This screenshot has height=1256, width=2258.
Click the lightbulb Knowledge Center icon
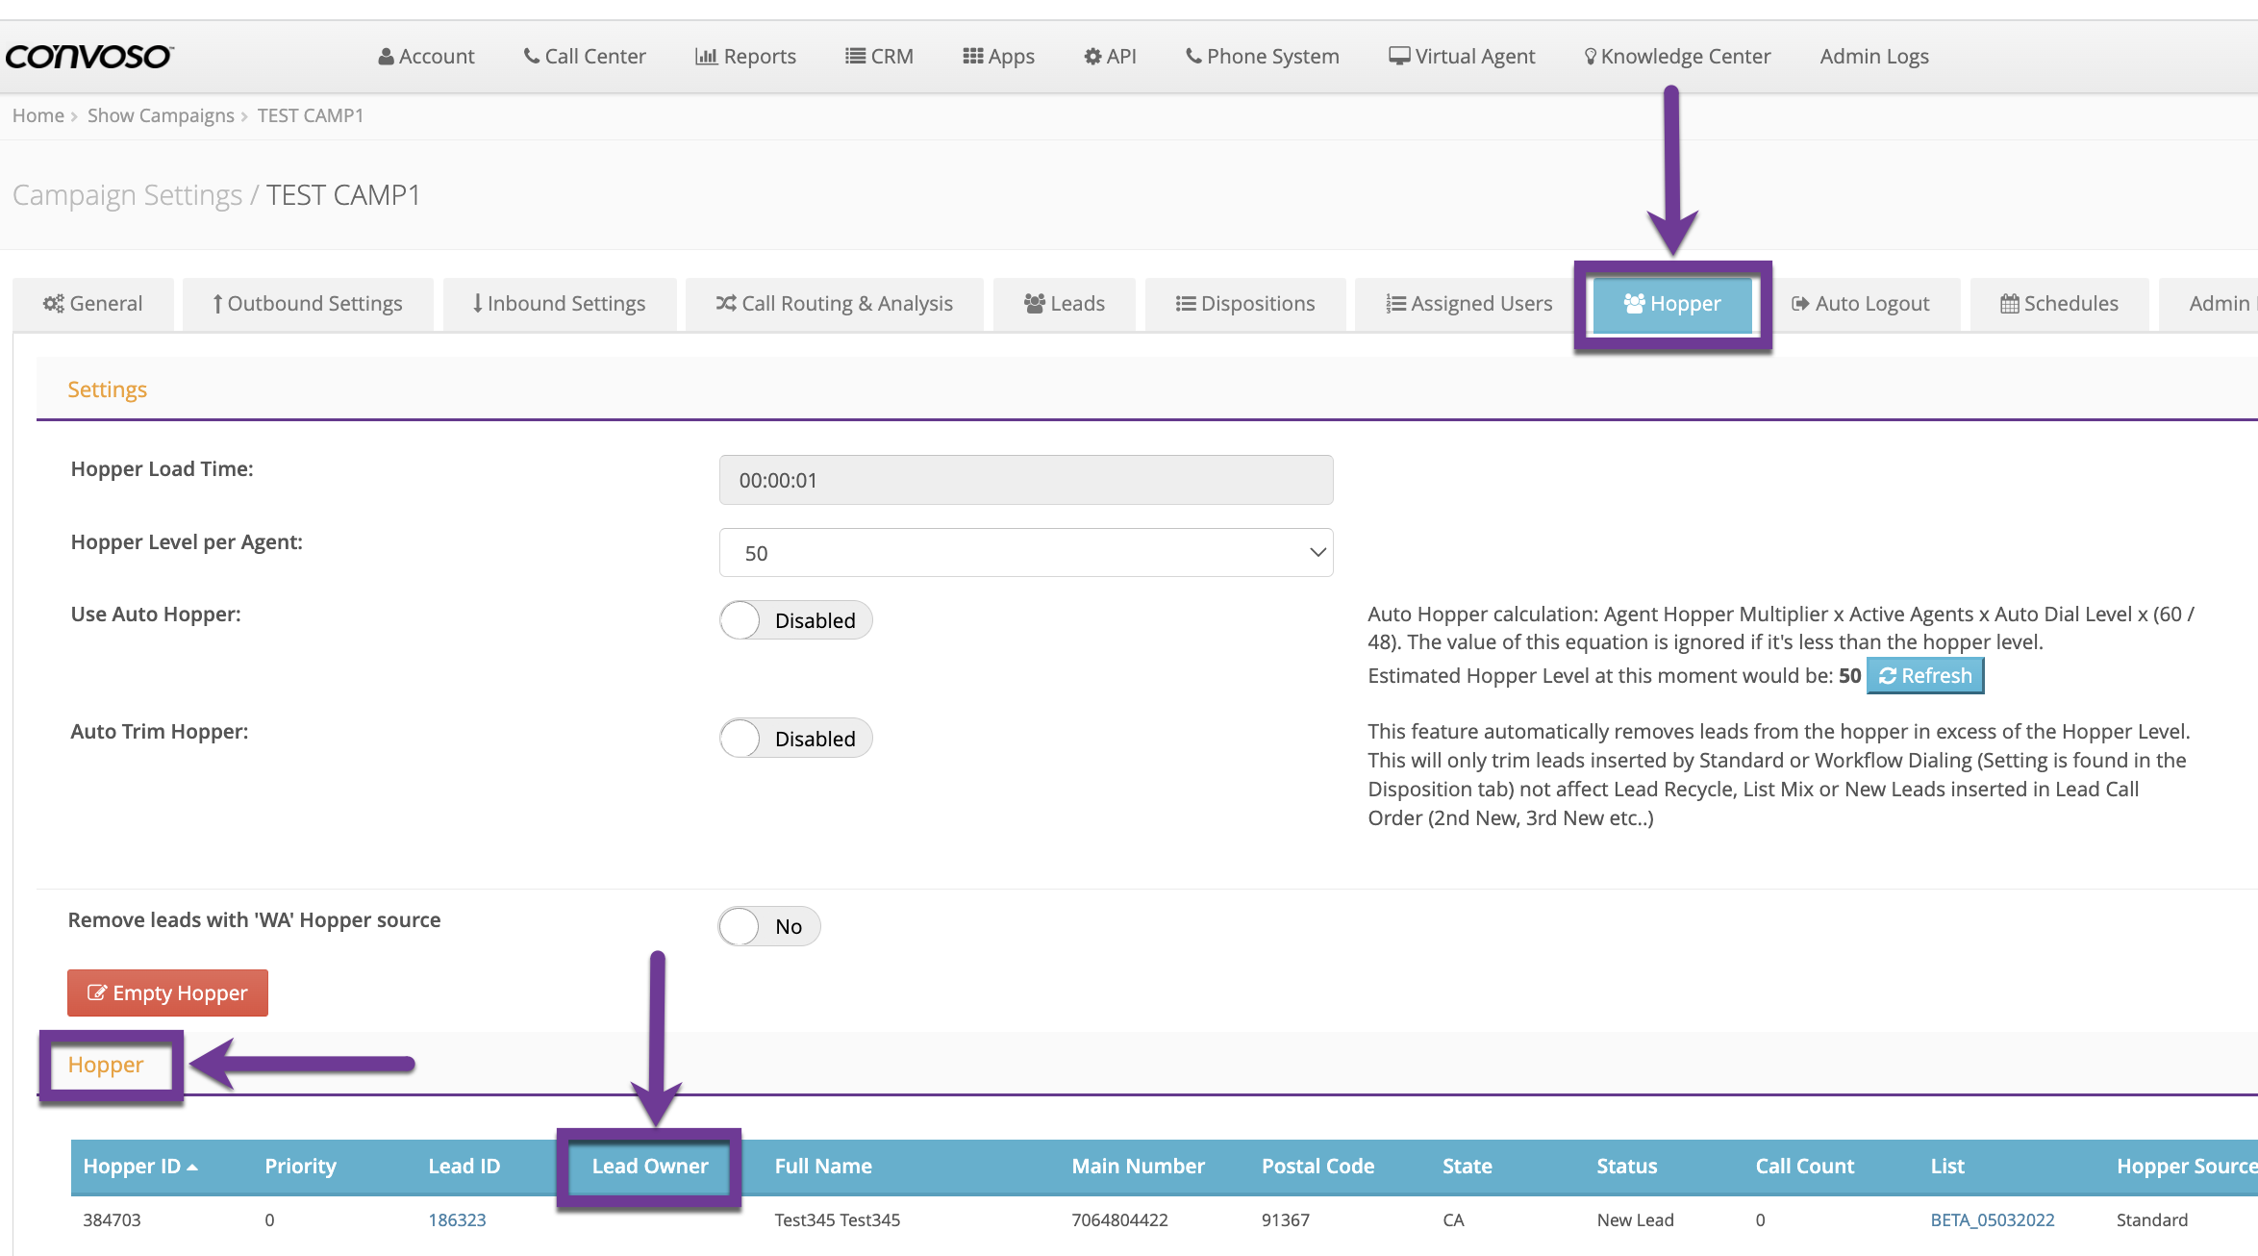1590,57
